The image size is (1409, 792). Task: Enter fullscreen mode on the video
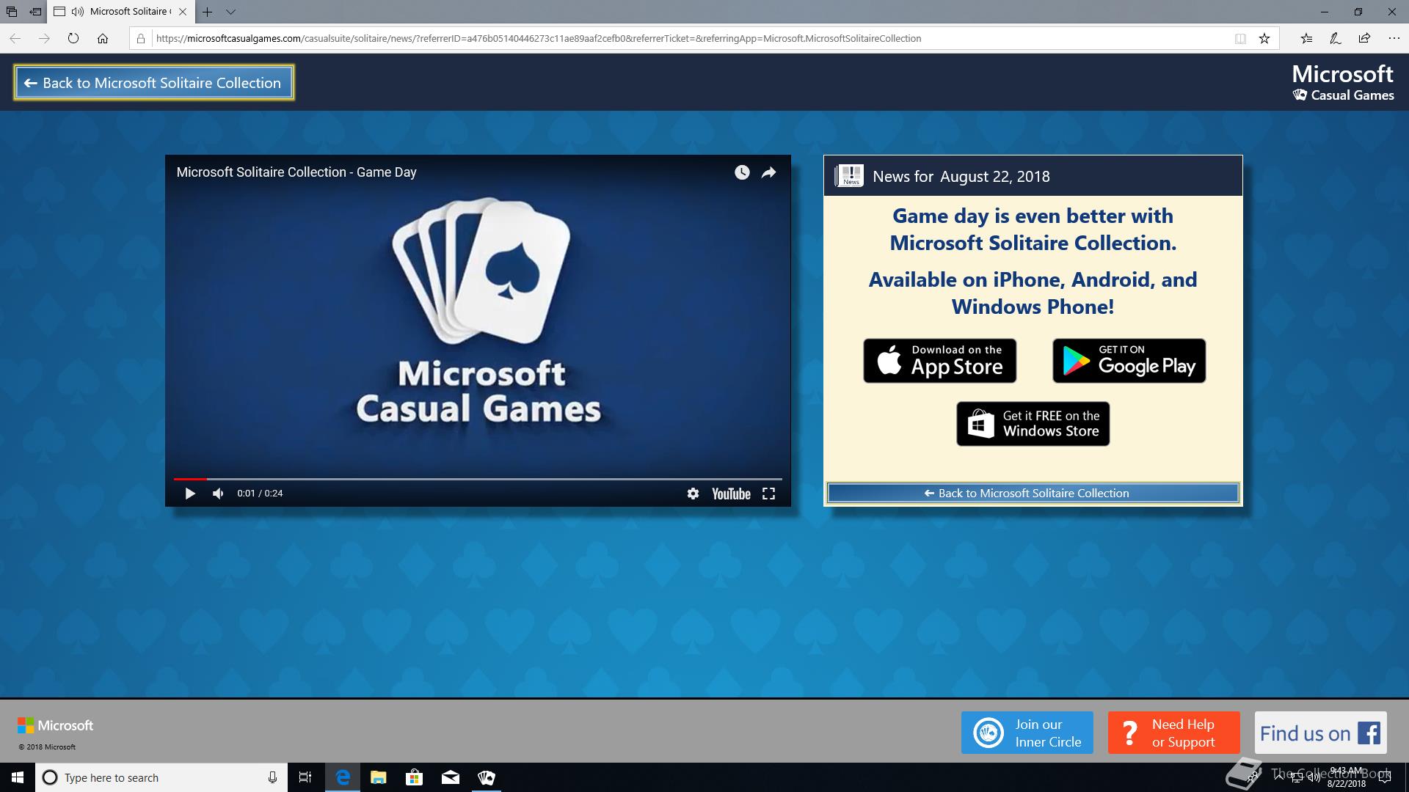point(768,494)
